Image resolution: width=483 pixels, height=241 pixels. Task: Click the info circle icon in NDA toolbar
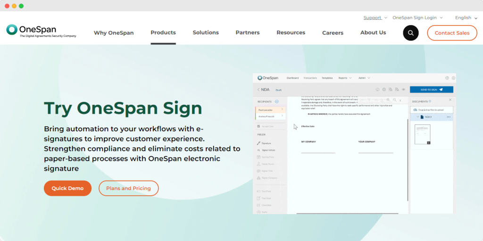tap(377, 90)
